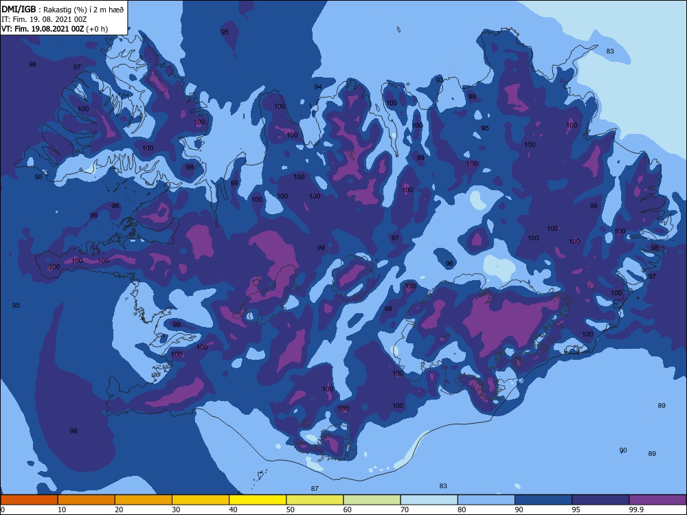The image size is (687, 515).
Task: Click the "40" legend scale label
Action: (233, 510)
